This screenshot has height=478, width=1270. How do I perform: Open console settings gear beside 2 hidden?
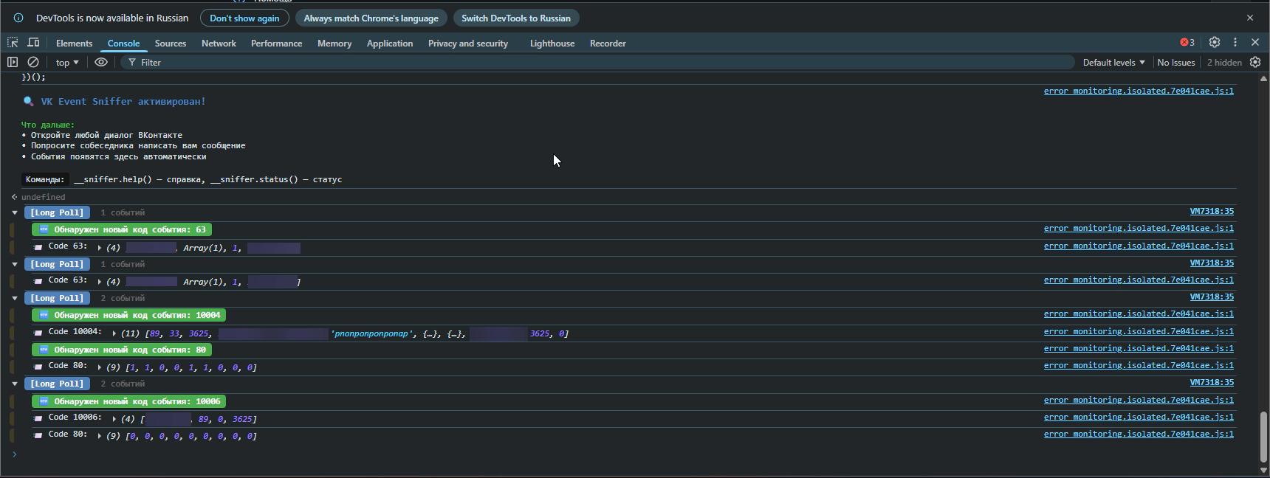coord(1255,63)
